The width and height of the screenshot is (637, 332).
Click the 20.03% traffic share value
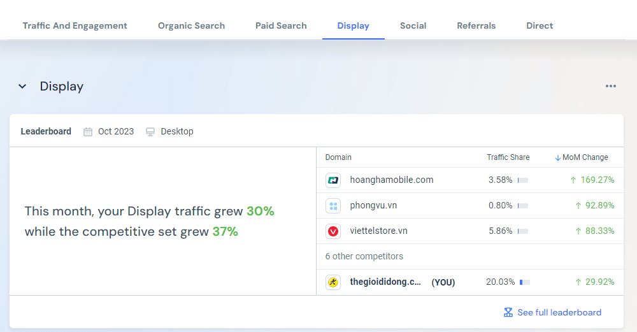pyautogui.click(x=501, y=282)
